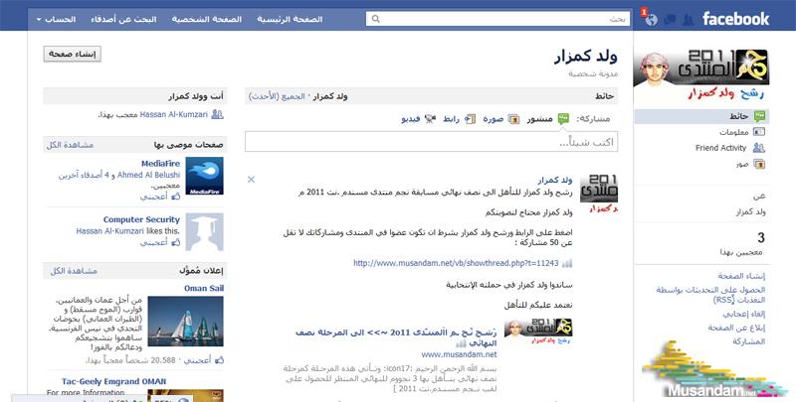Dismiss the ولد كمزار post with X
The height and width of the screenshot is (402, 796).
tap(251, 180)
